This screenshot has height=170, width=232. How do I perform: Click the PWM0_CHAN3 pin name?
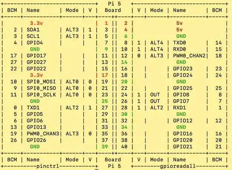(x=43, y=134)
